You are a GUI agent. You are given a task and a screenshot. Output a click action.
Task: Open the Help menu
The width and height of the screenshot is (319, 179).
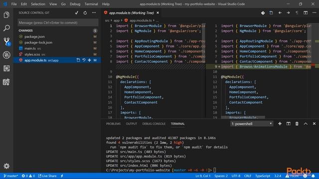[x=106, y=4]
